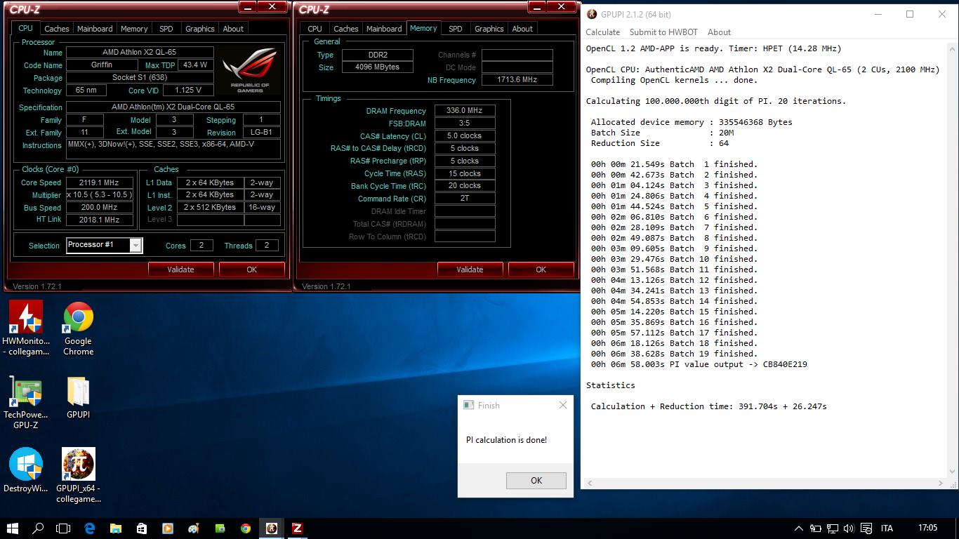This screenshot has width=959, height=539.
Task: Click 'PI calculation is done!' message text
Action: (x=506, y=440)
